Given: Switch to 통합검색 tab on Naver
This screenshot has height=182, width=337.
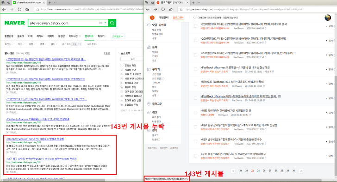Looking at the screenshot, I should coord(9,36).
